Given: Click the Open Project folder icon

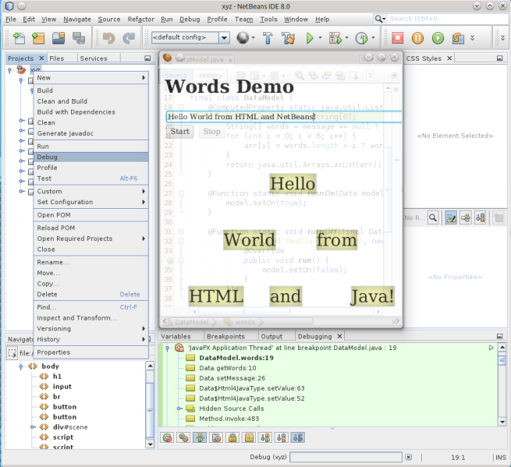Looking at the screenshot, I should (x=59, y=38).
